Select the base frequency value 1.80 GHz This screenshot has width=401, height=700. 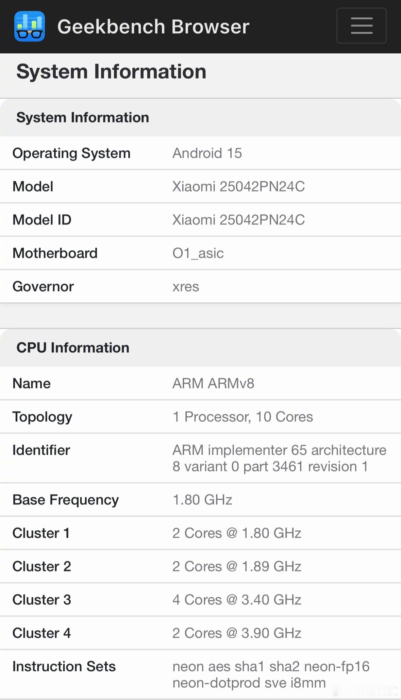point(202,500)
